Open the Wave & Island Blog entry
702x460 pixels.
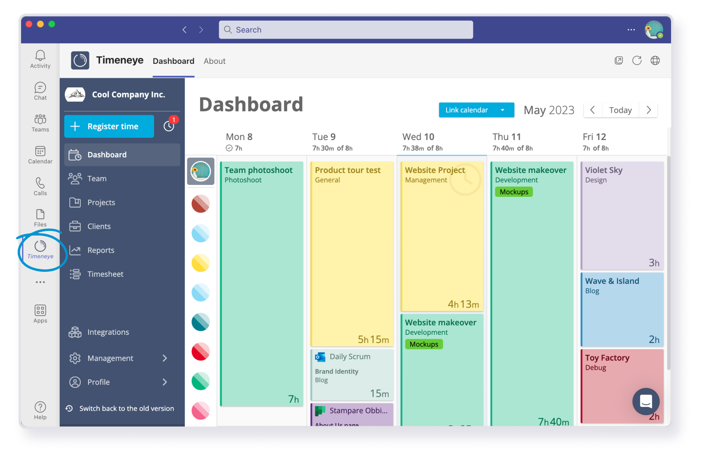click(622, 310)
